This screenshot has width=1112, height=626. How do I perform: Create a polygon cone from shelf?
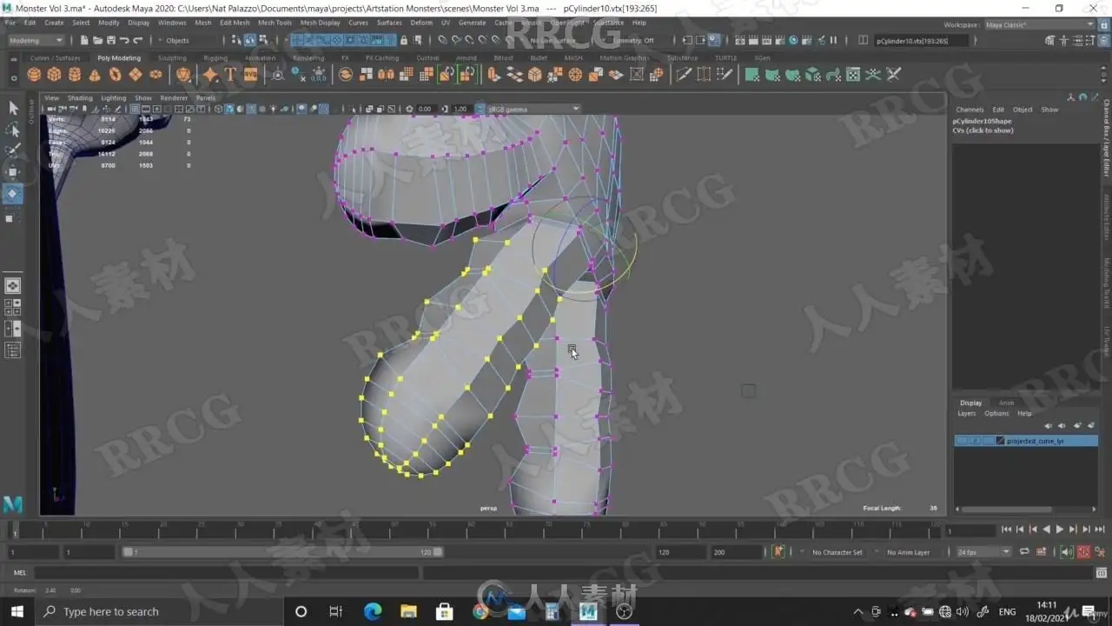[x=94, y=75]
